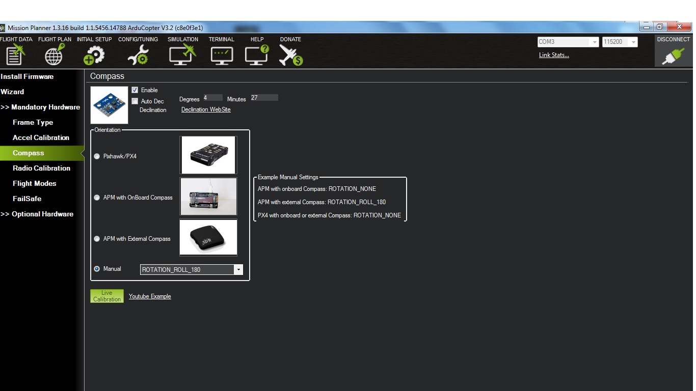The height and width of the screenshot is (391, 696).
Task: Click 'PX4 with onboard or external Compass' text
Action: tap(304, 215)
